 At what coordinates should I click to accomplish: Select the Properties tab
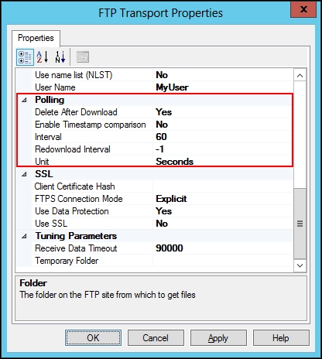[x=36, y=38]
